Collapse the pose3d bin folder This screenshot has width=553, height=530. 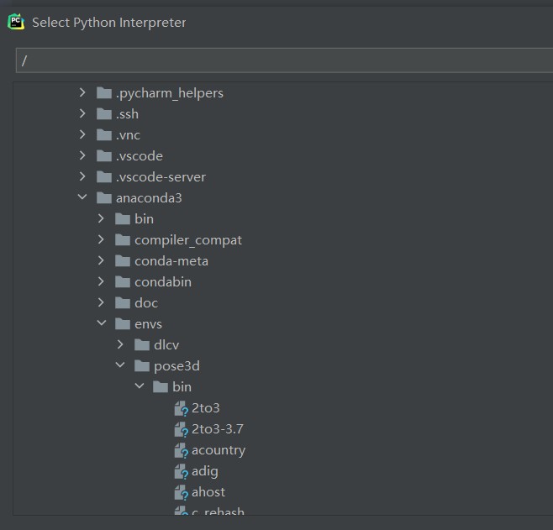(x=140, y=386)
